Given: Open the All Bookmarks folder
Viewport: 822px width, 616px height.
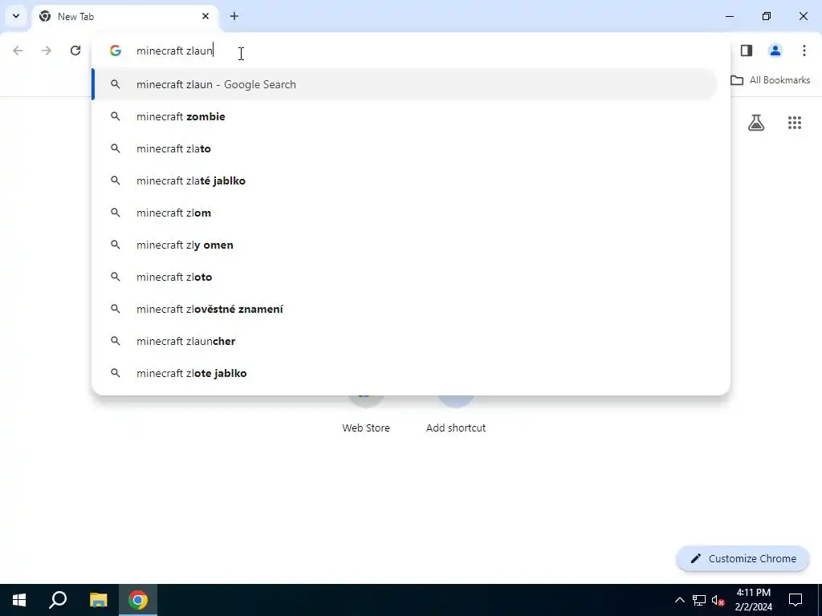Looking at the screenshot, I should 770,80.
